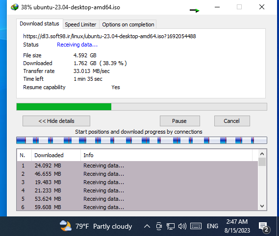The width and height of the screenshot is (279, 236).
Task: Click the connection list scroll up arrow
Action: [262, 154]
